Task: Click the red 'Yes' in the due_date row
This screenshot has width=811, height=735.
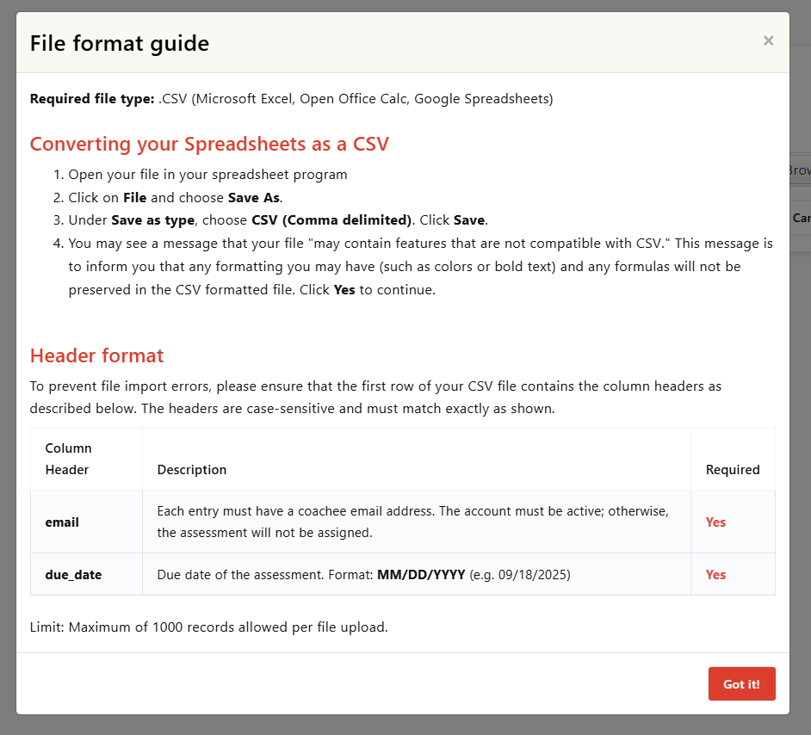Action: (715, 574)
